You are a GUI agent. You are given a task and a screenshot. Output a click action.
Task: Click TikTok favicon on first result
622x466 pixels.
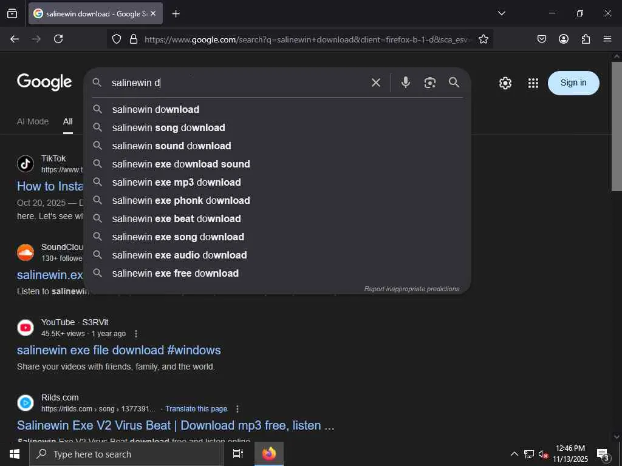[x=26, y=164]
